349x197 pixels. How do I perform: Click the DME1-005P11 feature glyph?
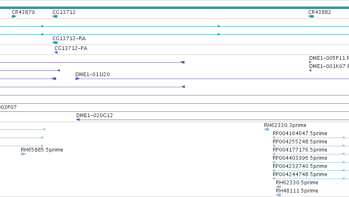[310, 62]
